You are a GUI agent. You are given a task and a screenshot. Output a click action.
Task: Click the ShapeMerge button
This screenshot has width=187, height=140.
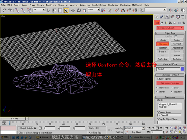tap(177, 48)
